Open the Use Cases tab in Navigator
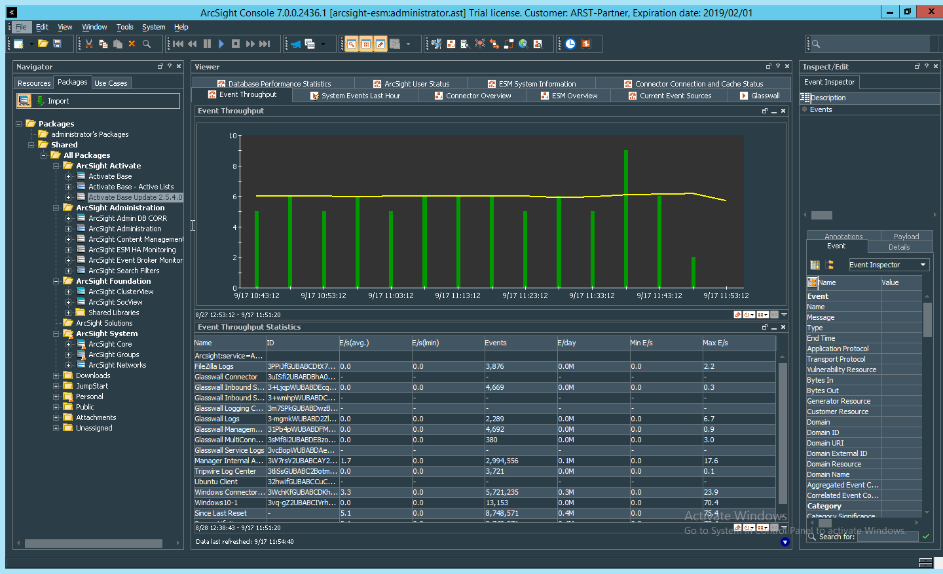This screenshot has width=943, height=574. (x=111, y=83)
